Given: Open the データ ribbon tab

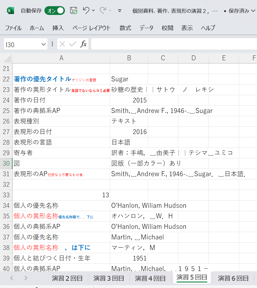Looking at the screenshot, I should [146, 28].
